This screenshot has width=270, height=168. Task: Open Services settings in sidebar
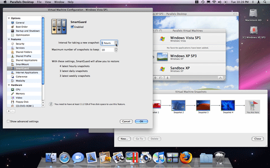click(24, 48)
